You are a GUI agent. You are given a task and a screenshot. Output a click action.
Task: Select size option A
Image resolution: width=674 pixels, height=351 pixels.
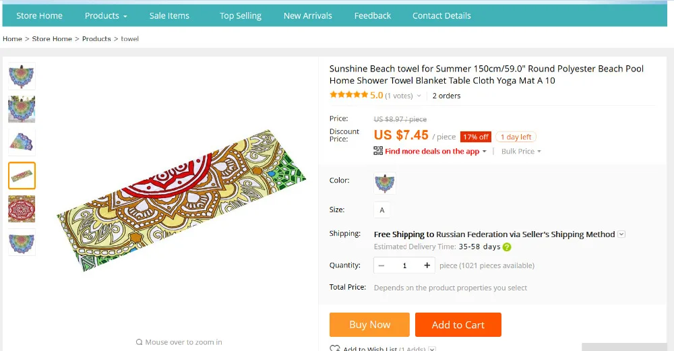(x=382, y=210)
